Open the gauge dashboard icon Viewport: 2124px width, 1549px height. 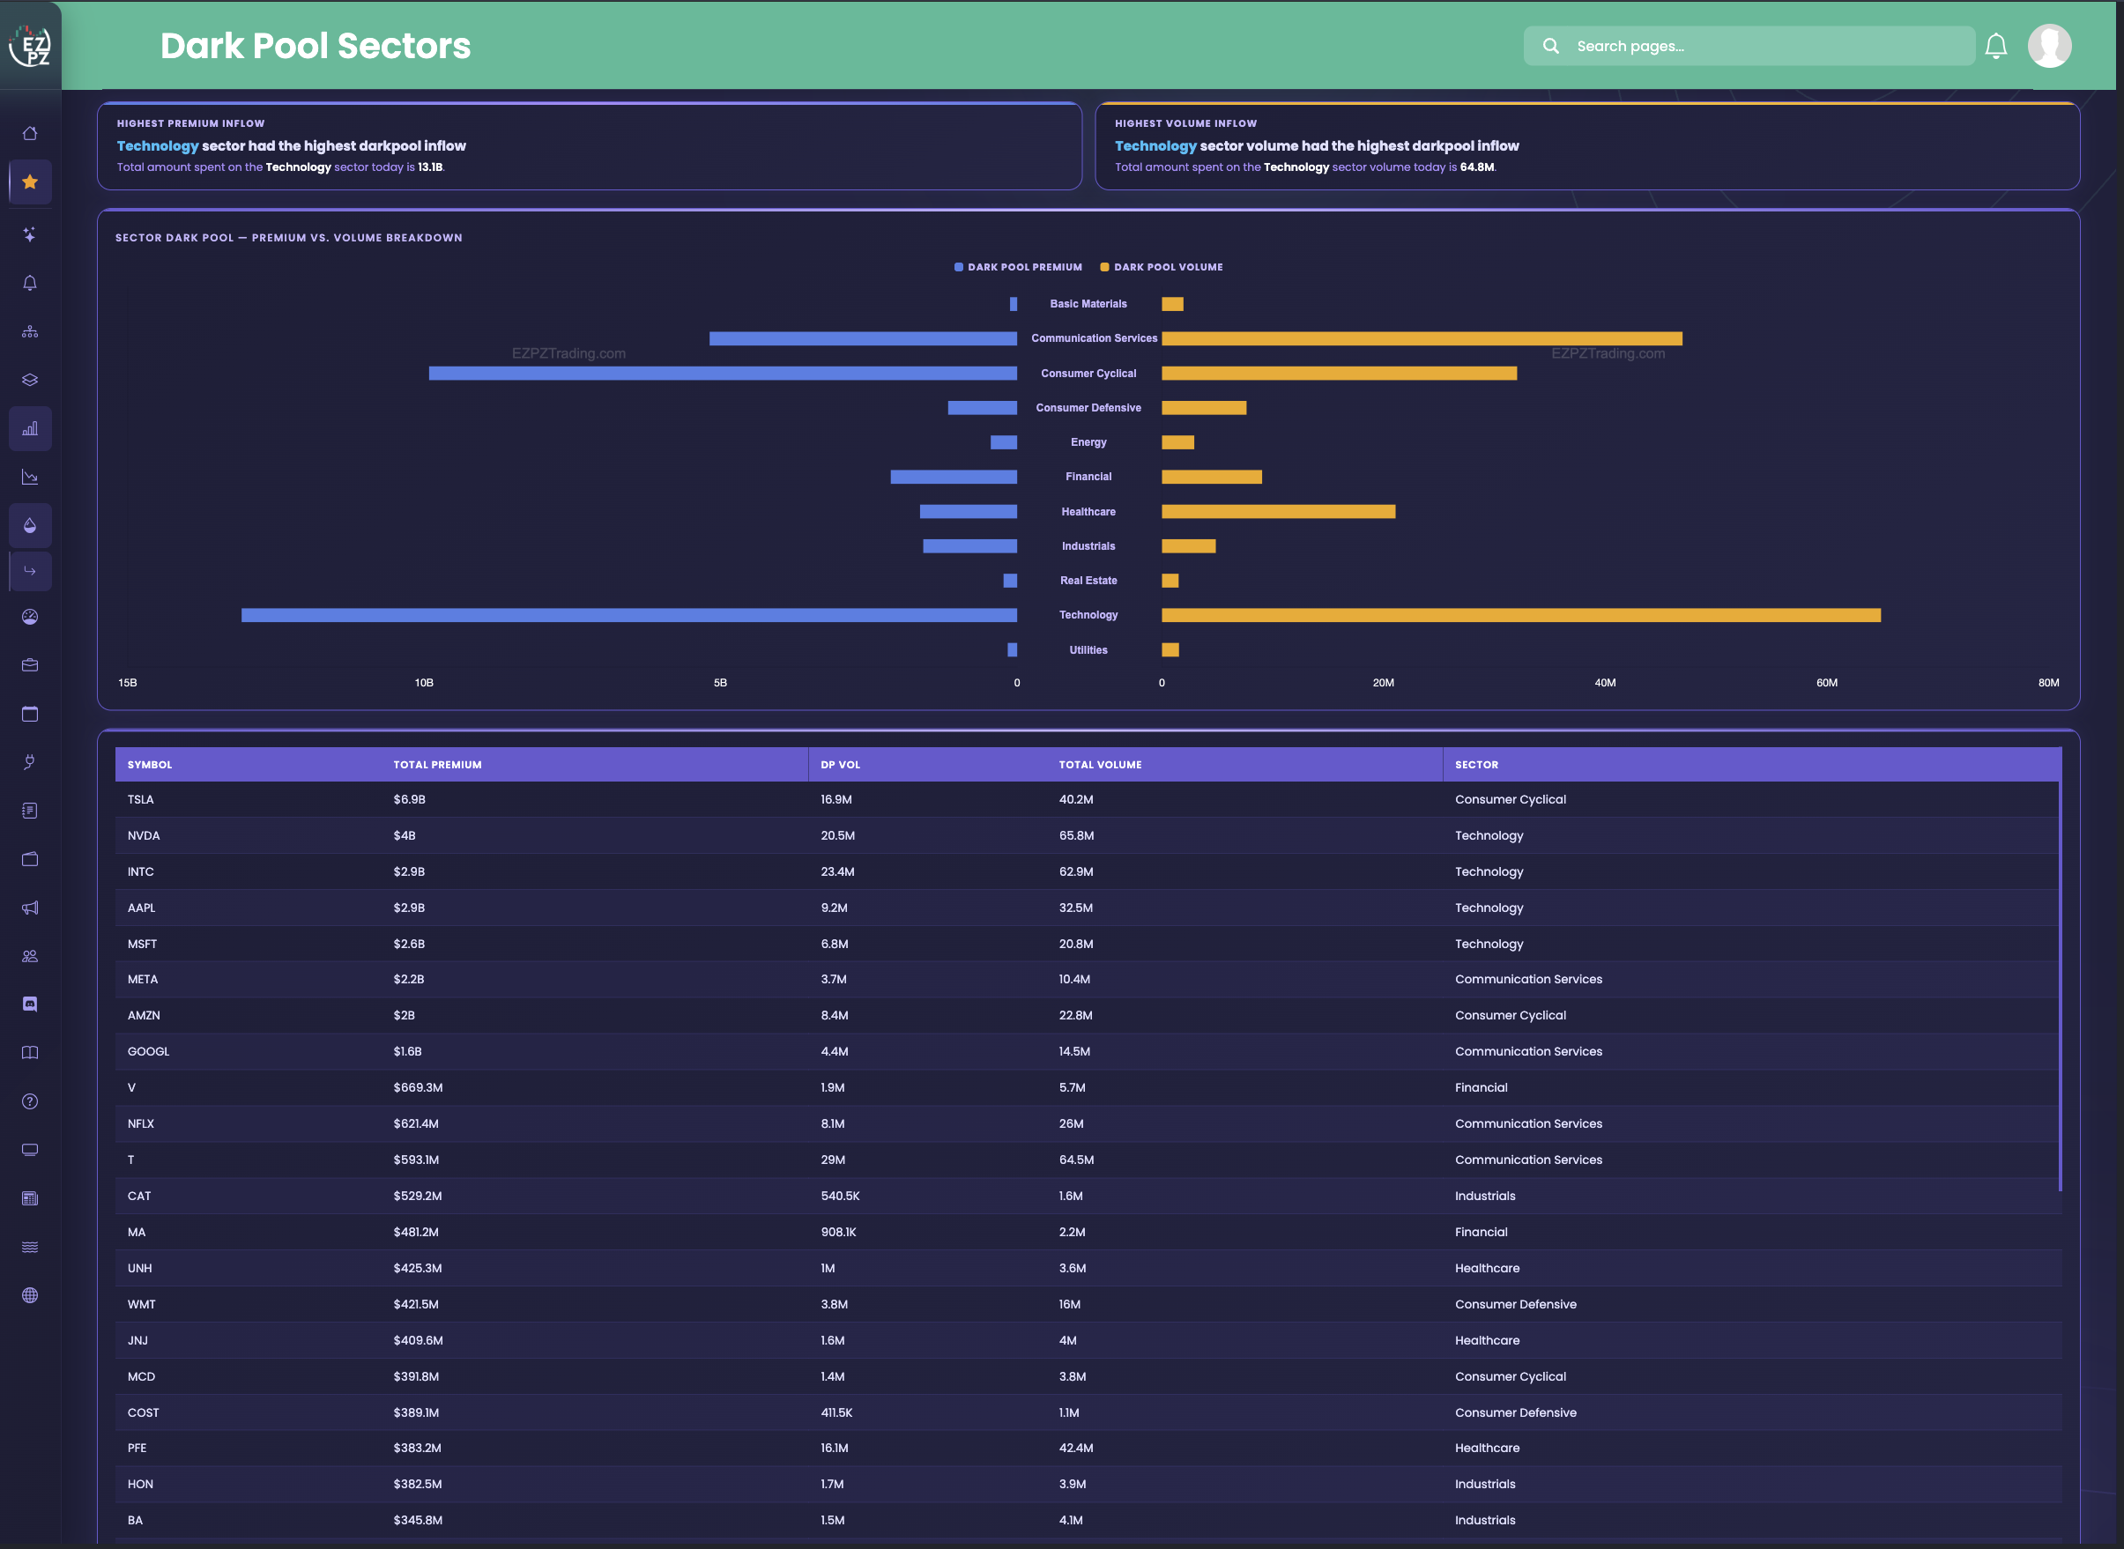coord(30,617)
